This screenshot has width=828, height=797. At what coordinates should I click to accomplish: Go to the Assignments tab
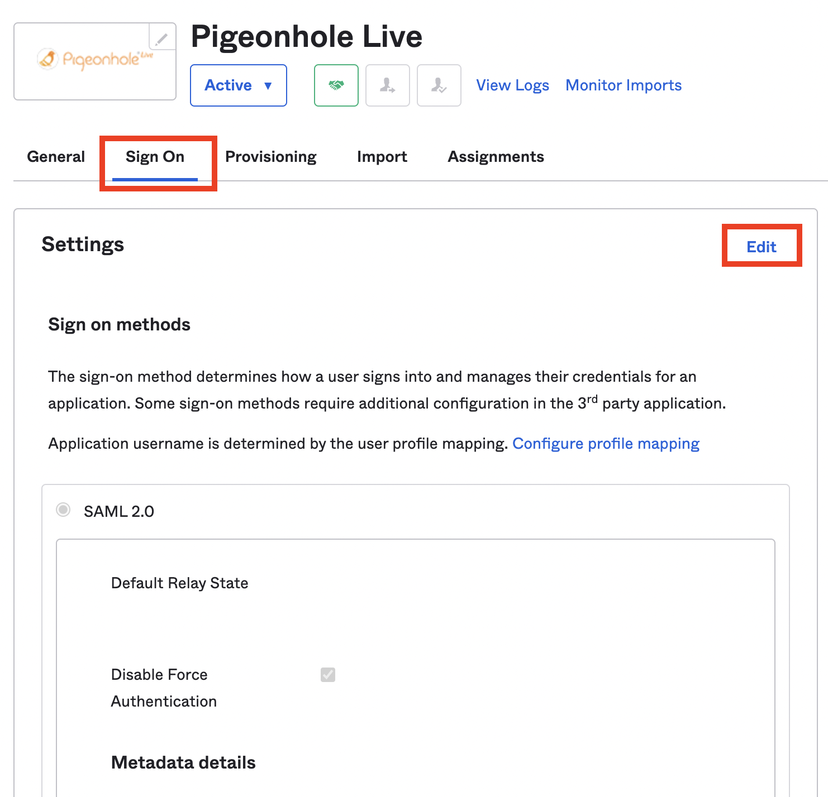pyautogui.click(x=496, y=157)
